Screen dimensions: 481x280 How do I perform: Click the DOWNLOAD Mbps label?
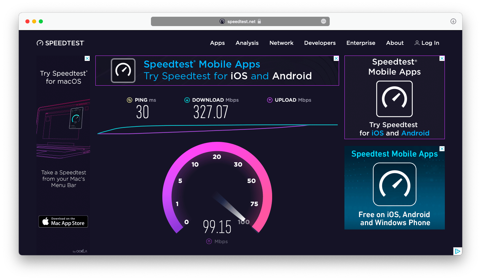(x=216, y=100)
